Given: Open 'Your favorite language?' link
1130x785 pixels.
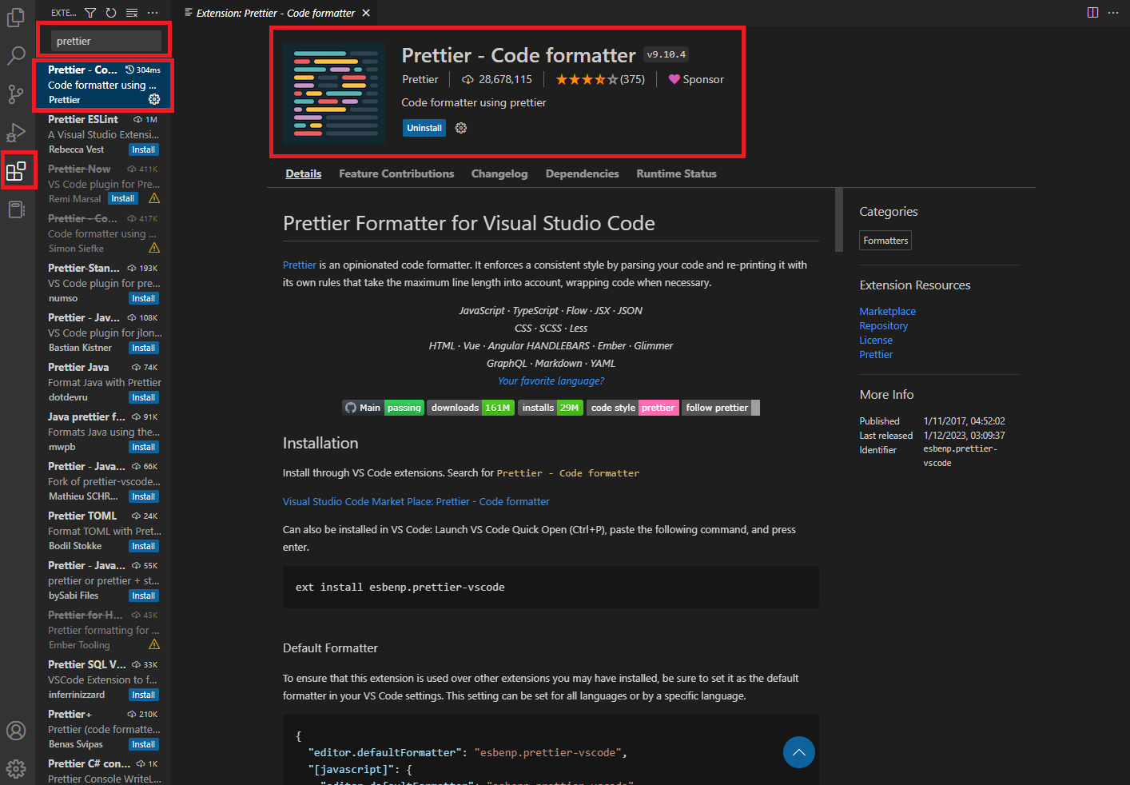Looking at the screenshot, I should (551, 381).
